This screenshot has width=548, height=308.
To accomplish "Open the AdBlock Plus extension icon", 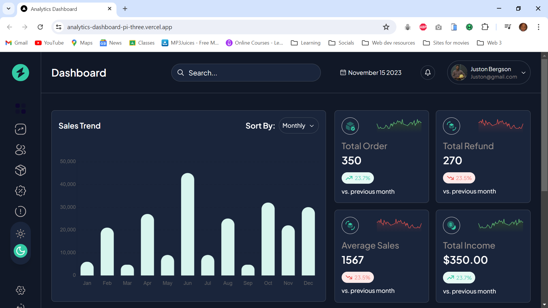I will pos(423,27).
